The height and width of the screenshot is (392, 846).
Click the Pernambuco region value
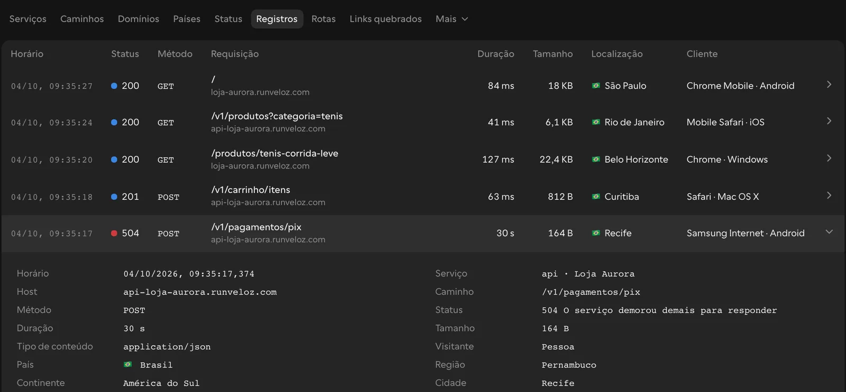tap(569, 365)
